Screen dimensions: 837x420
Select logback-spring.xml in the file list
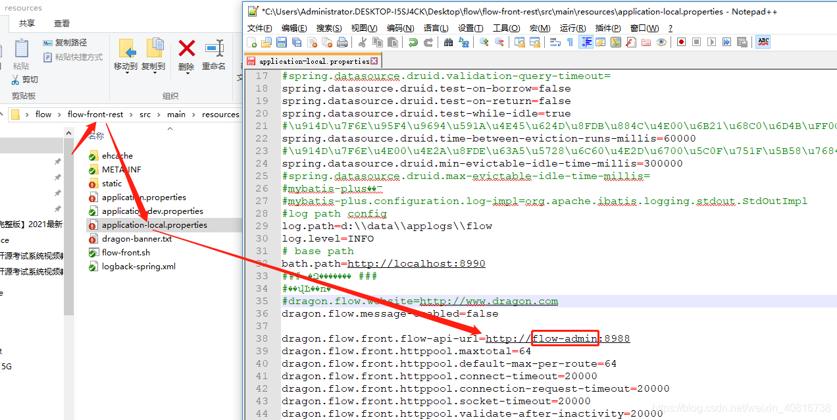[139, 267]
